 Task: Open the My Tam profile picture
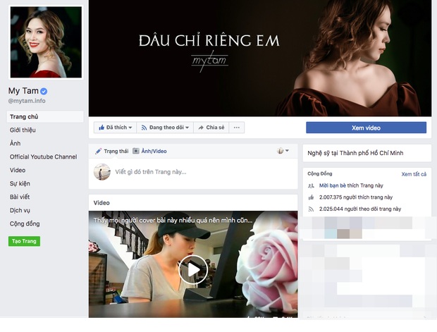click(x=46, y=42)
